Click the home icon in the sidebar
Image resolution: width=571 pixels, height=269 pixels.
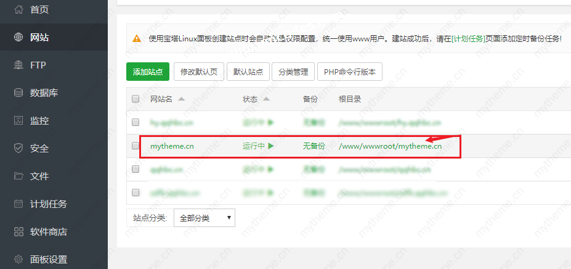click(18, 10)
